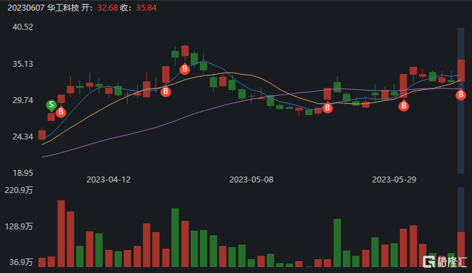Select the latest red volume bar at right edge
The image size is (472, 273).
tap(461, 249)
